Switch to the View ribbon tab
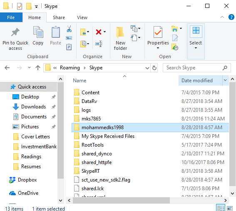This screenshot has width=236, height=211. click(x=82, y=17)
